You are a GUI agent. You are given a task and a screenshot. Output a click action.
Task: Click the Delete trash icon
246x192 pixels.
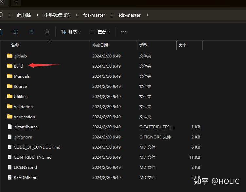[x=47, y=32]
